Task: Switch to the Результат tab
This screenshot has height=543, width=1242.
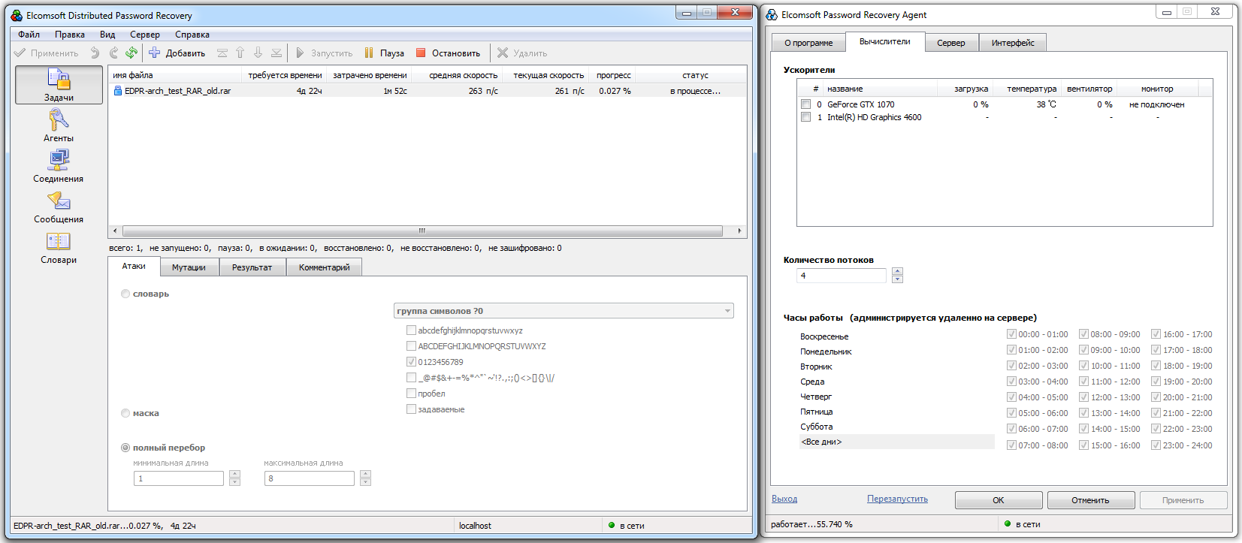Action: [252, 267]
